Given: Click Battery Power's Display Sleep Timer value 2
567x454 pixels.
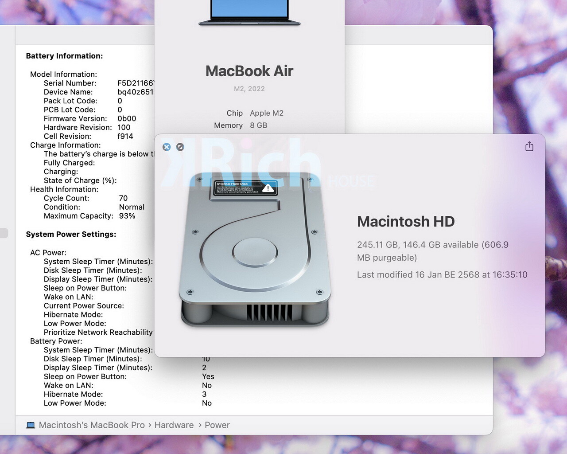Looking at the screenshot, I should click(x=204, y=368).
